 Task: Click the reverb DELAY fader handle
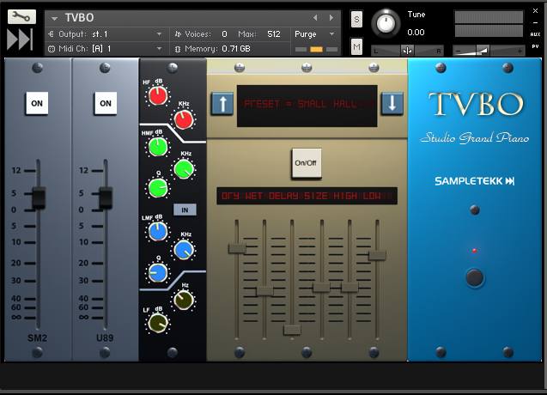point(292,330)
